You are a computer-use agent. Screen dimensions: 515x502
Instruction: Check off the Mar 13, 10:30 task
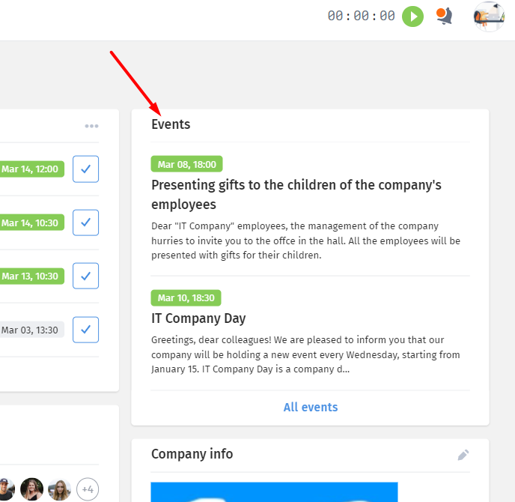click(x=86, y=276)
